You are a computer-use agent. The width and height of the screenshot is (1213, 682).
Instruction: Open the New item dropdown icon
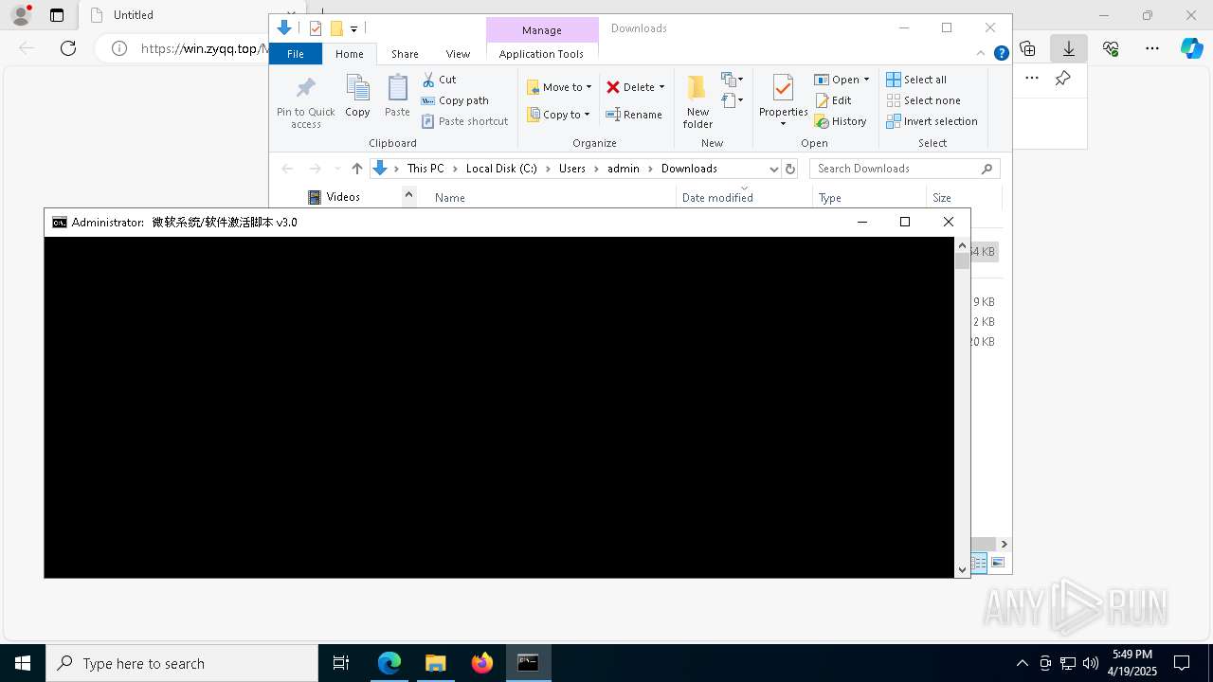click(x=732, y=80)
